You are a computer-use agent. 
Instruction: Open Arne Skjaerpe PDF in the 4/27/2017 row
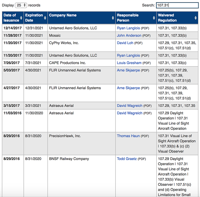[x=128, y=88]
